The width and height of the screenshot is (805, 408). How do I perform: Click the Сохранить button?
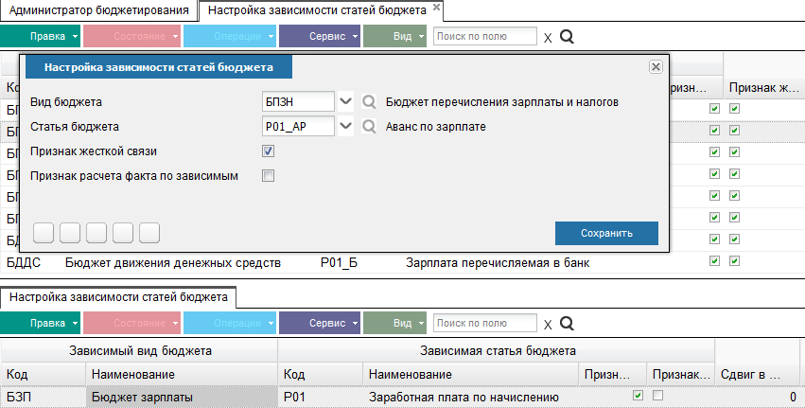pyautogui.click(x=606, y=233)
